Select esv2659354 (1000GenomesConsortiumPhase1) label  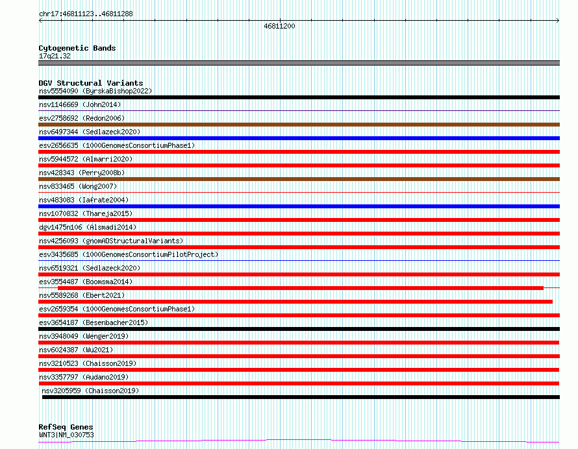pos(117,309)
